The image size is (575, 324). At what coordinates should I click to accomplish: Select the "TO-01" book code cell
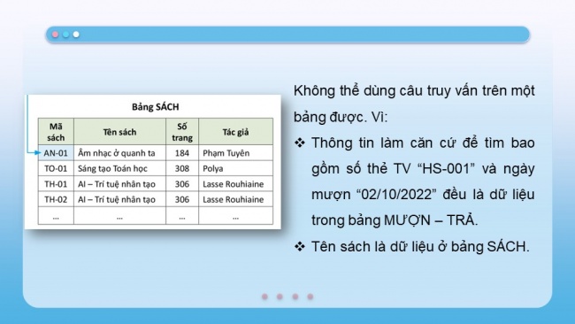(56, 168)
